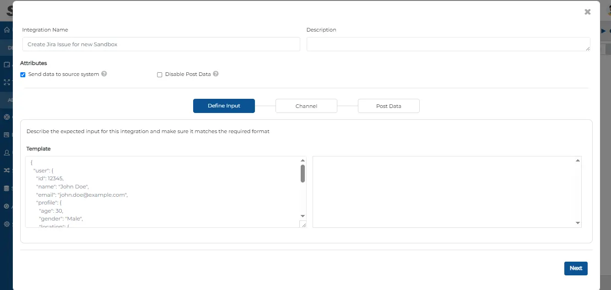Click the help icon next to Disable Post Data

(216, 74)
